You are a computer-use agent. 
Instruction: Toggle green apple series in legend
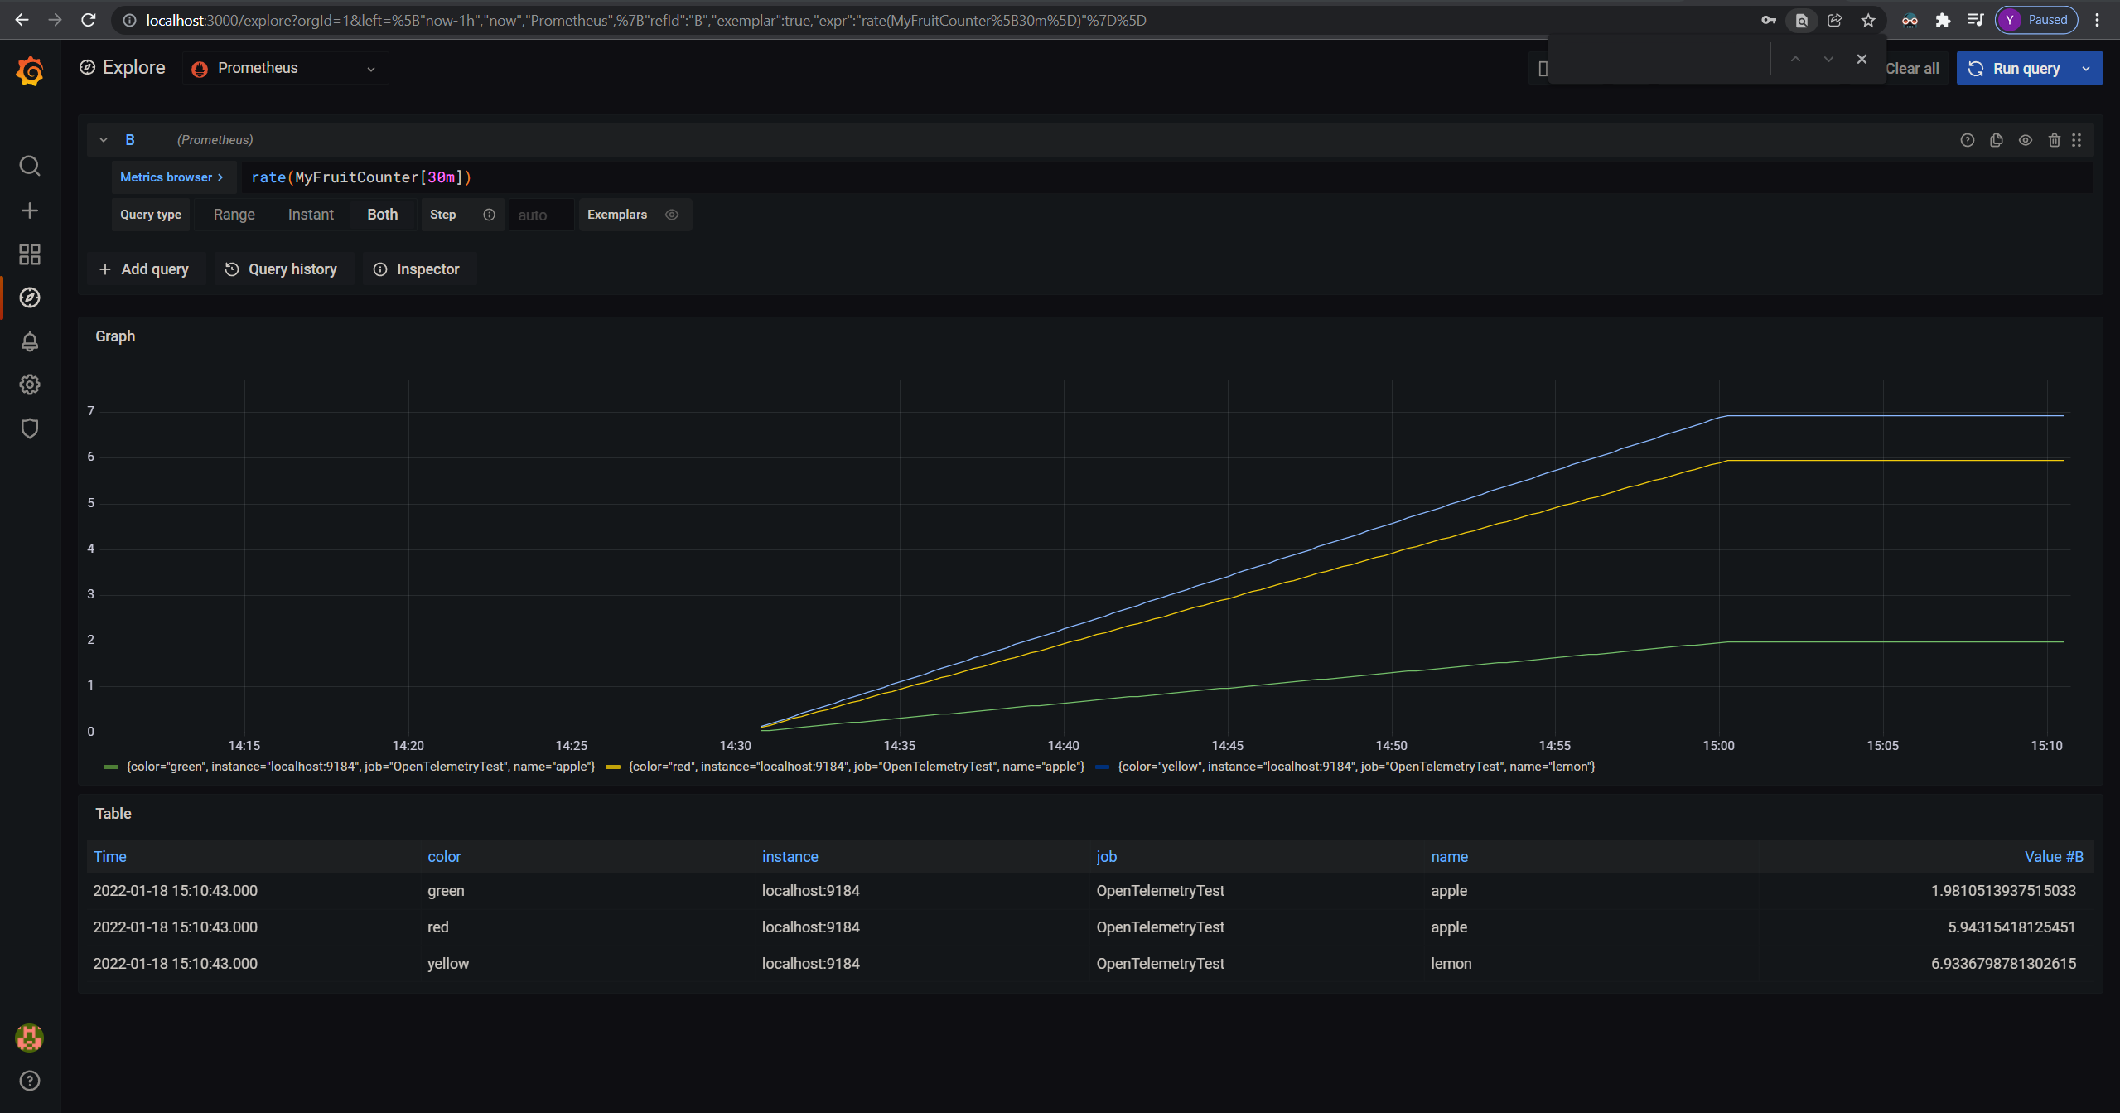pyautogui.click(x=360, y=767)
